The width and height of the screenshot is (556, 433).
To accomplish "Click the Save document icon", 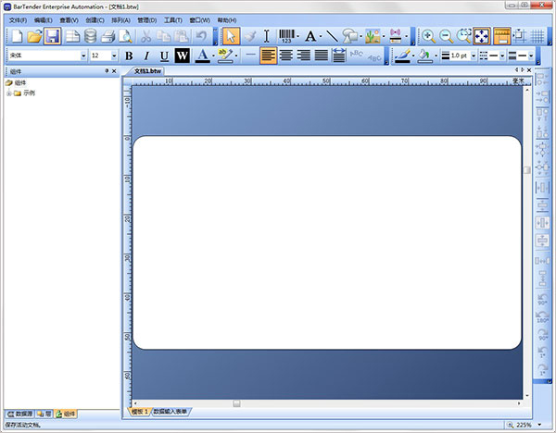I will 53,36.
